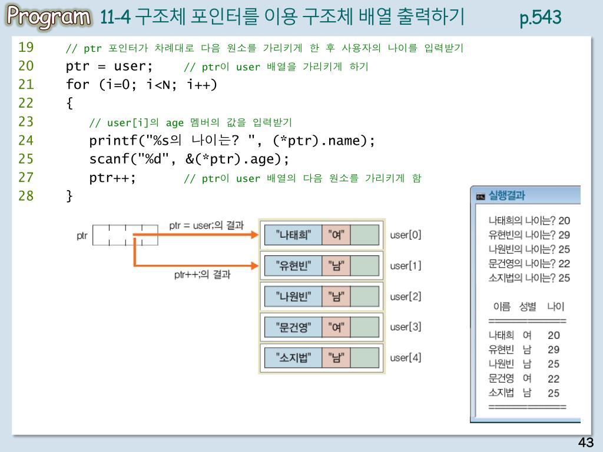The width and height of the screenshot is (603, 452).
Task: Click the output line "소지법의 나이는? 25"
Action: point(529,278)
